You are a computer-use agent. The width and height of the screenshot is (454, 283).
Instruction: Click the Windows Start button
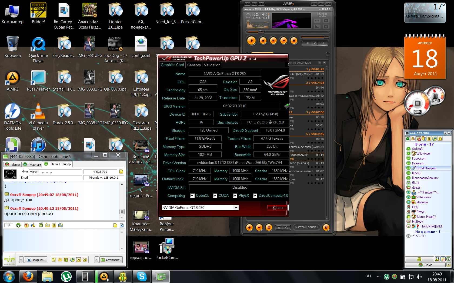coord(8,277)
